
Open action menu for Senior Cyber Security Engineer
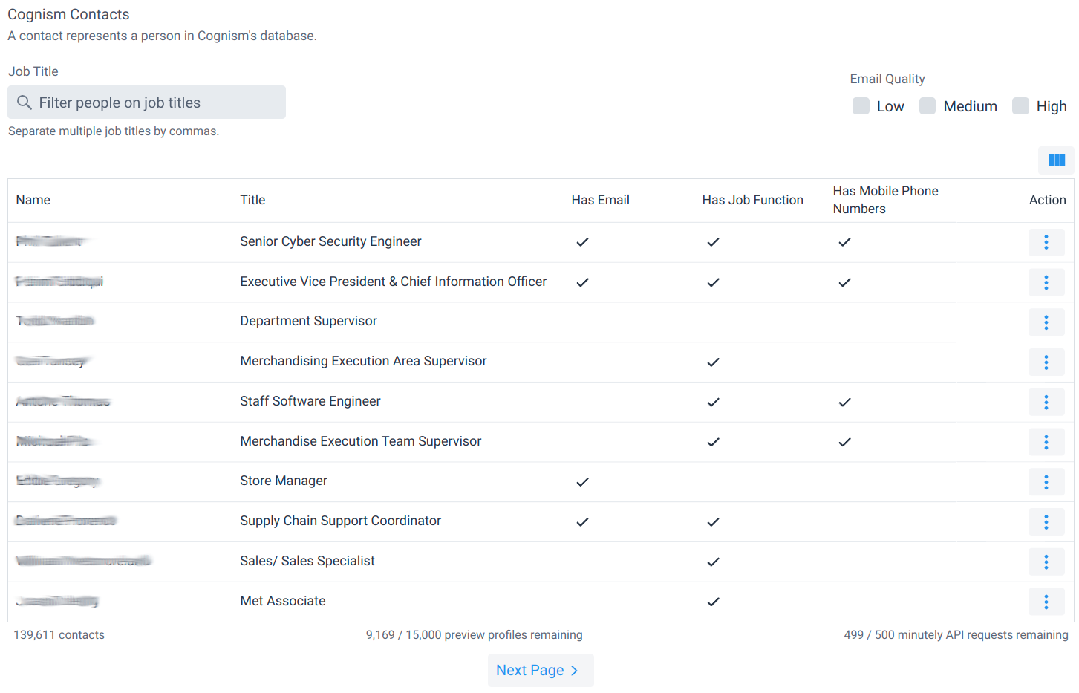click(1046, 242)
